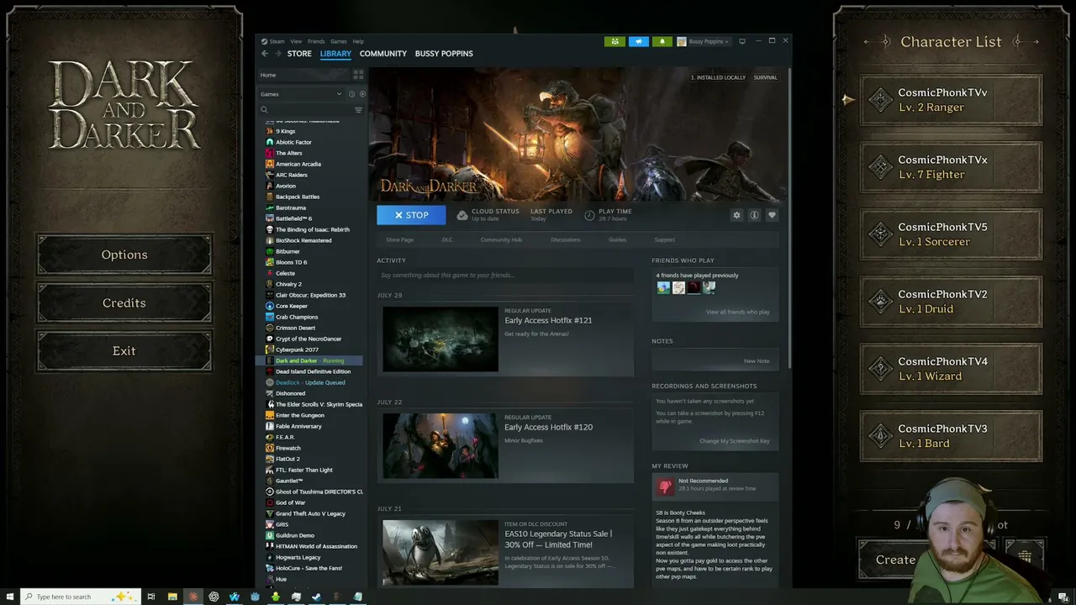Open the Legendary Status Sale thumbnail
Image resolution: width=1076 pixels, height=605 pixels.
[x=440, y=552]
